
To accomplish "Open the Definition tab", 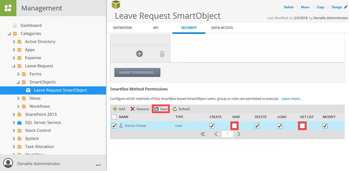I will [x=123, y=28].
